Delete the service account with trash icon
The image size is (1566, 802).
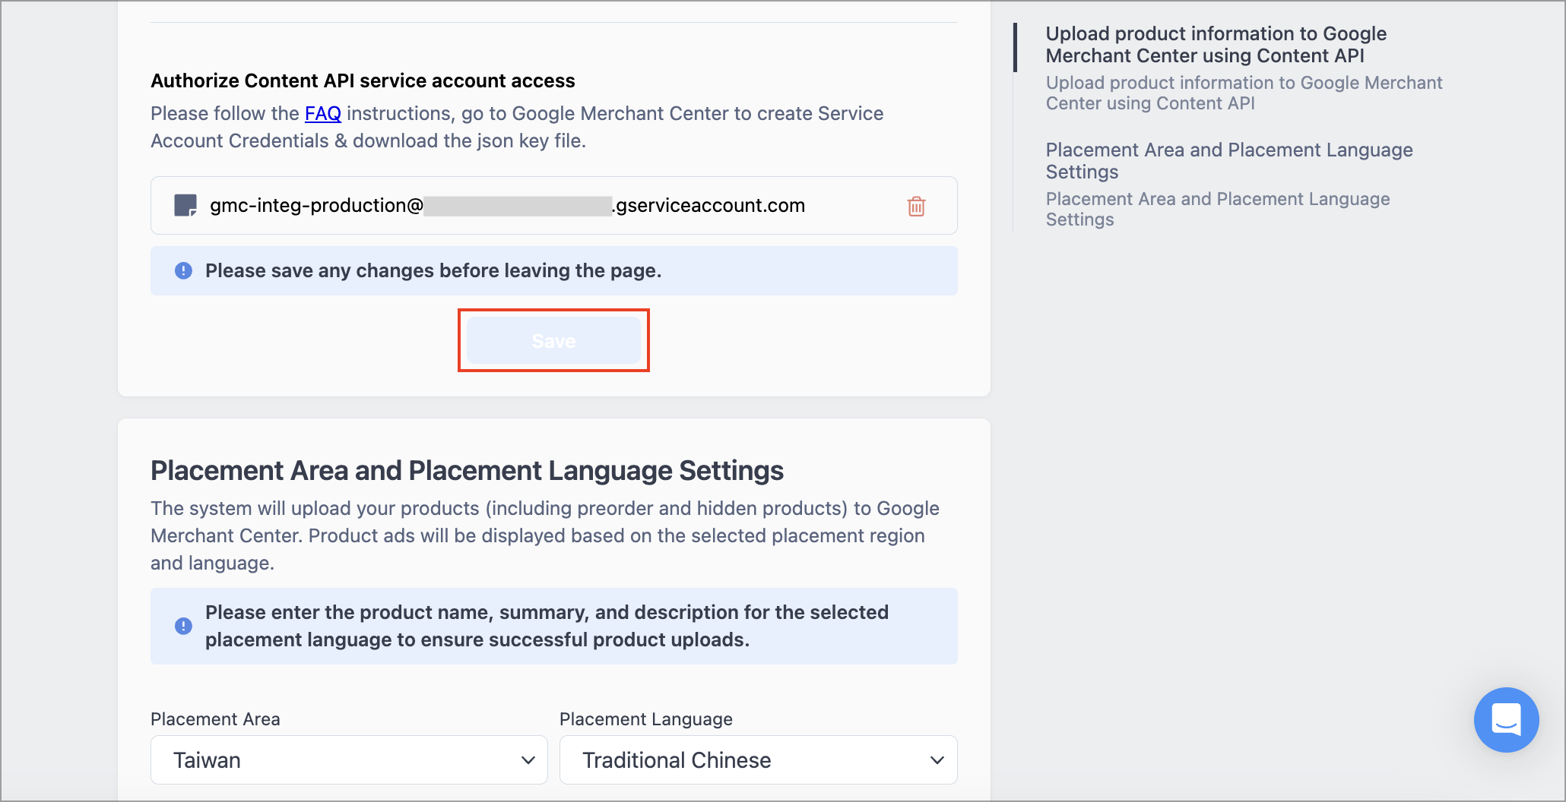tap(916, 206)
